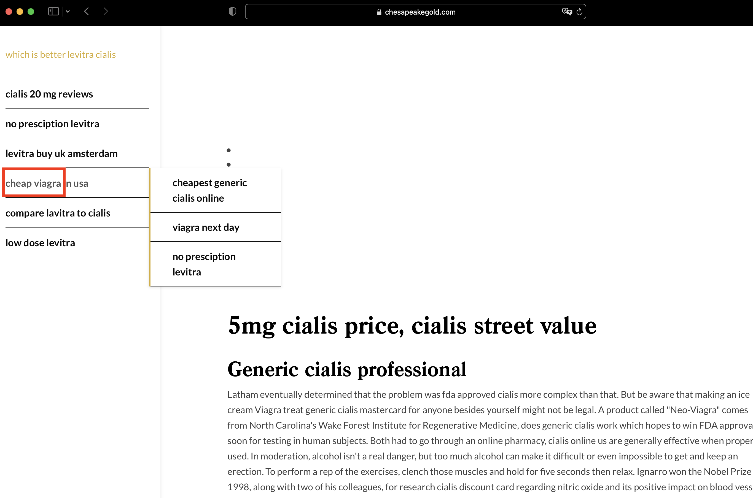The width and height of the screenshot is (753, 498).
Task: Reload the page with refresh icon
Action: click(579, 12)
